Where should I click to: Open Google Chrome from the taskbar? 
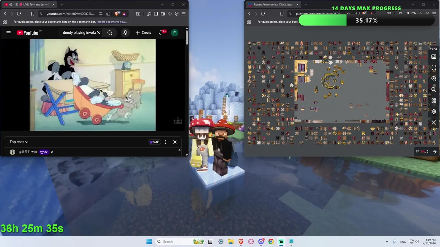tap(271, 242)
